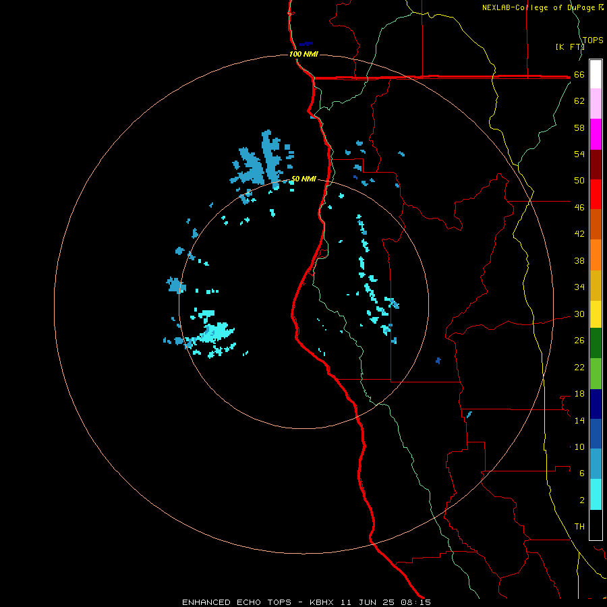Click the 'TOPS' legend title
This screenshot has width=607, height=607.
(x=593, y=40)
